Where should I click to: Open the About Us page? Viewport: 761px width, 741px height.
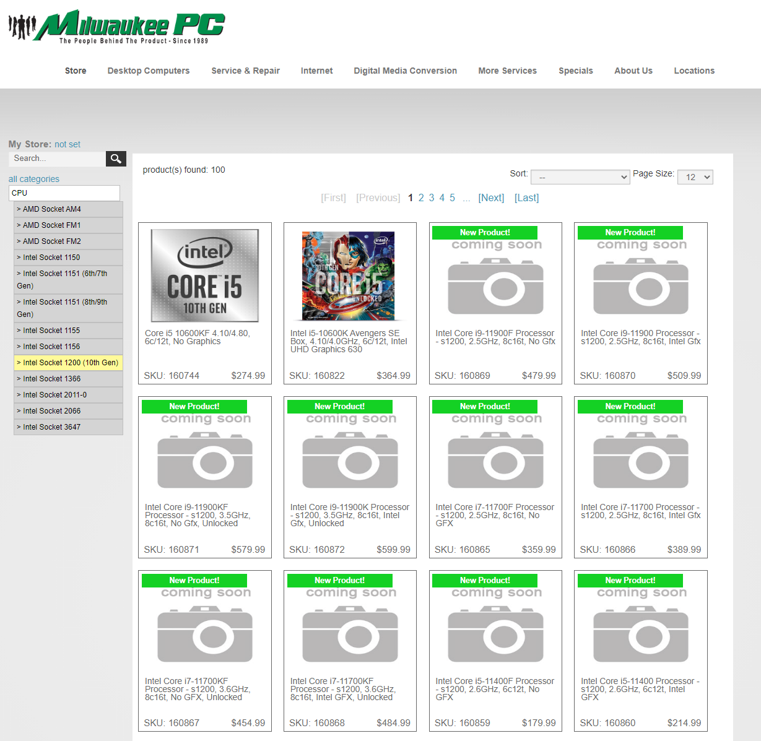[633, 71]
